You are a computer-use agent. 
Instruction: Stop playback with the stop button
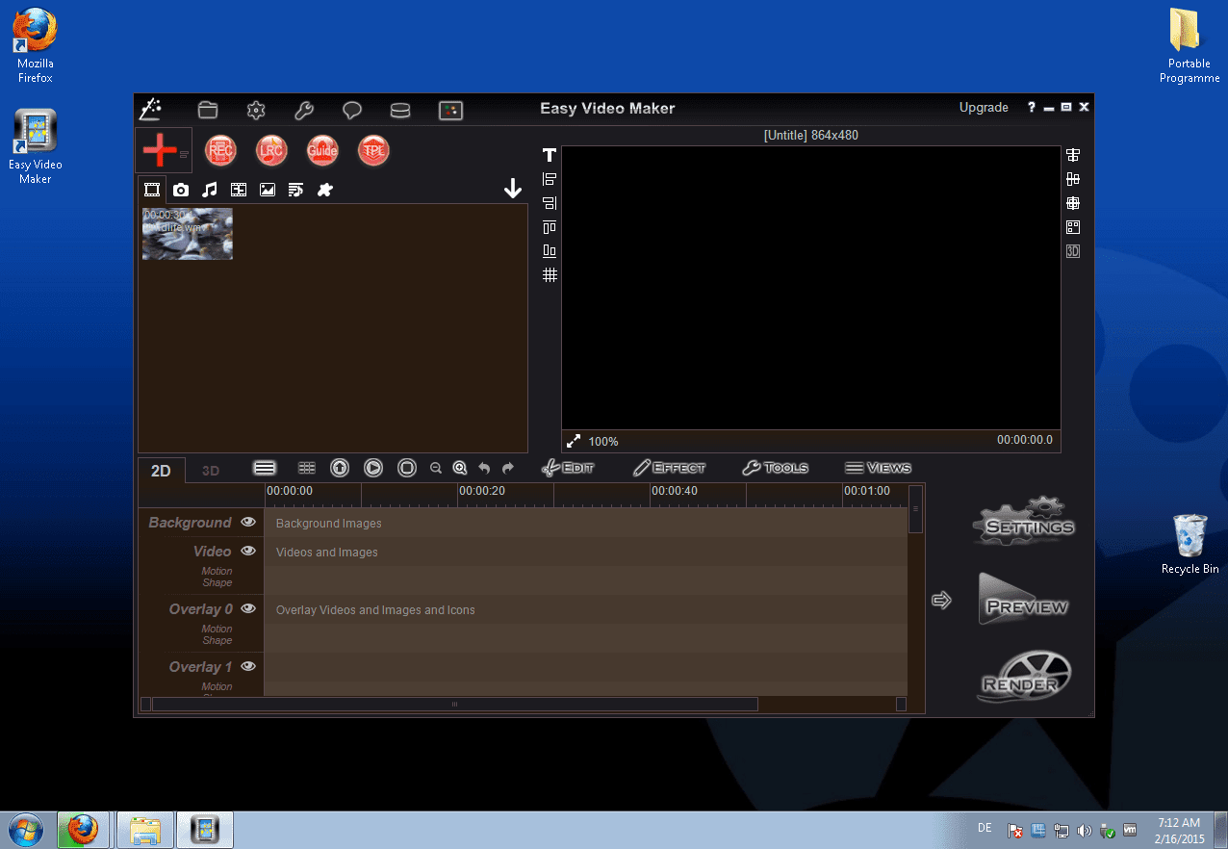point(407,468)
